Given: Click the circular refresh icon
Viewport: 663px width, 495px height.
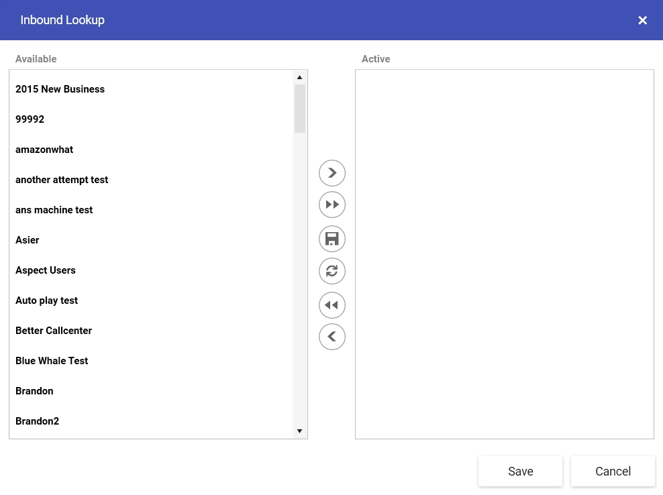Looking at the screenshot, I should 332,271.
